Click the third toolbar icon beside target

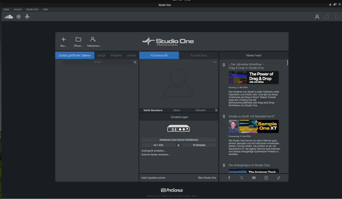[x=27, y=17]
